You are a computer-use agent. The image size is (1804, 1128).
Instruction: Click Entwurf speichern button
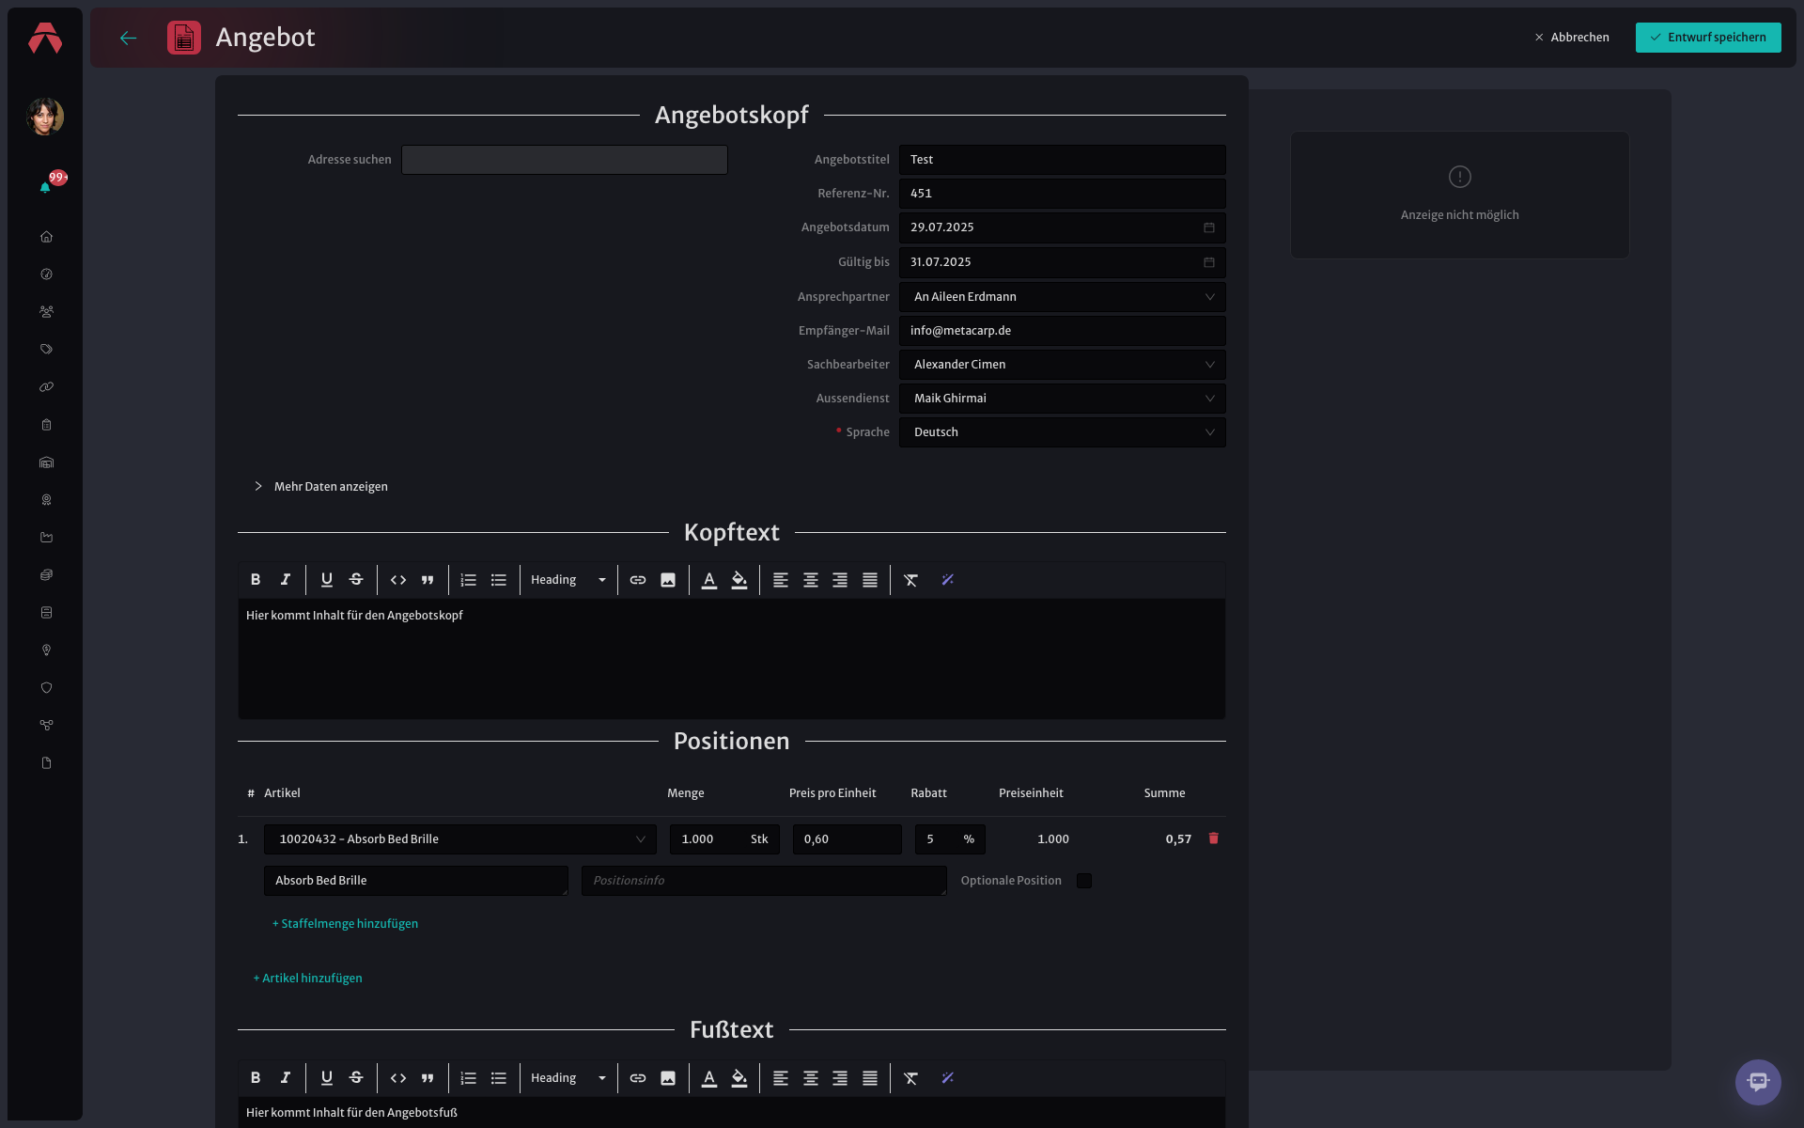tap(1708, 38)
